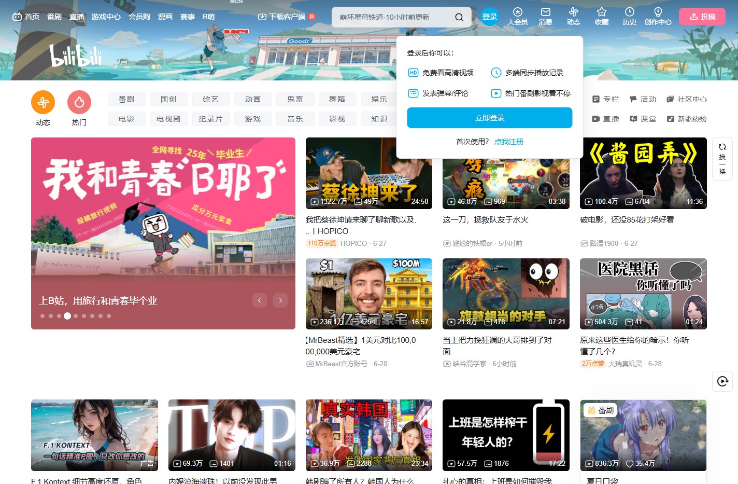Open the 历史 history clock icon

coord(629,16)
